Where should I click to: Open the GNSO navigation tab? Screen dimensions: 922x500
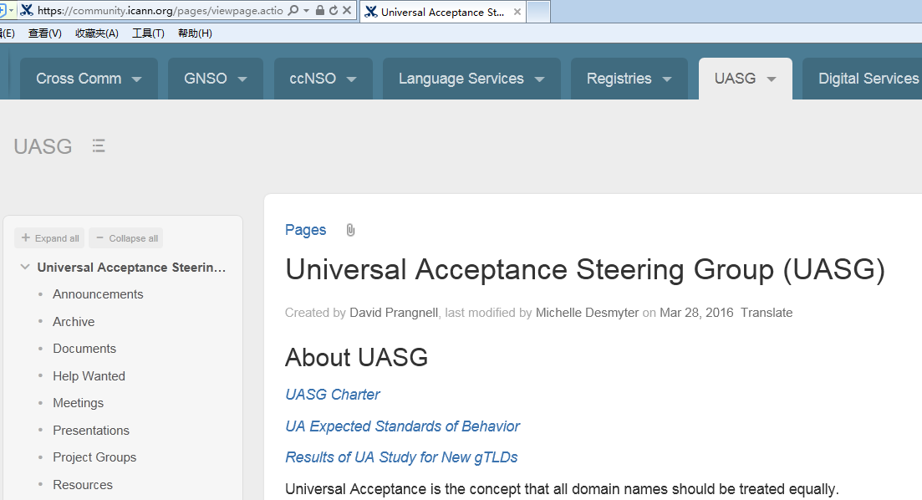pos(215,79)
